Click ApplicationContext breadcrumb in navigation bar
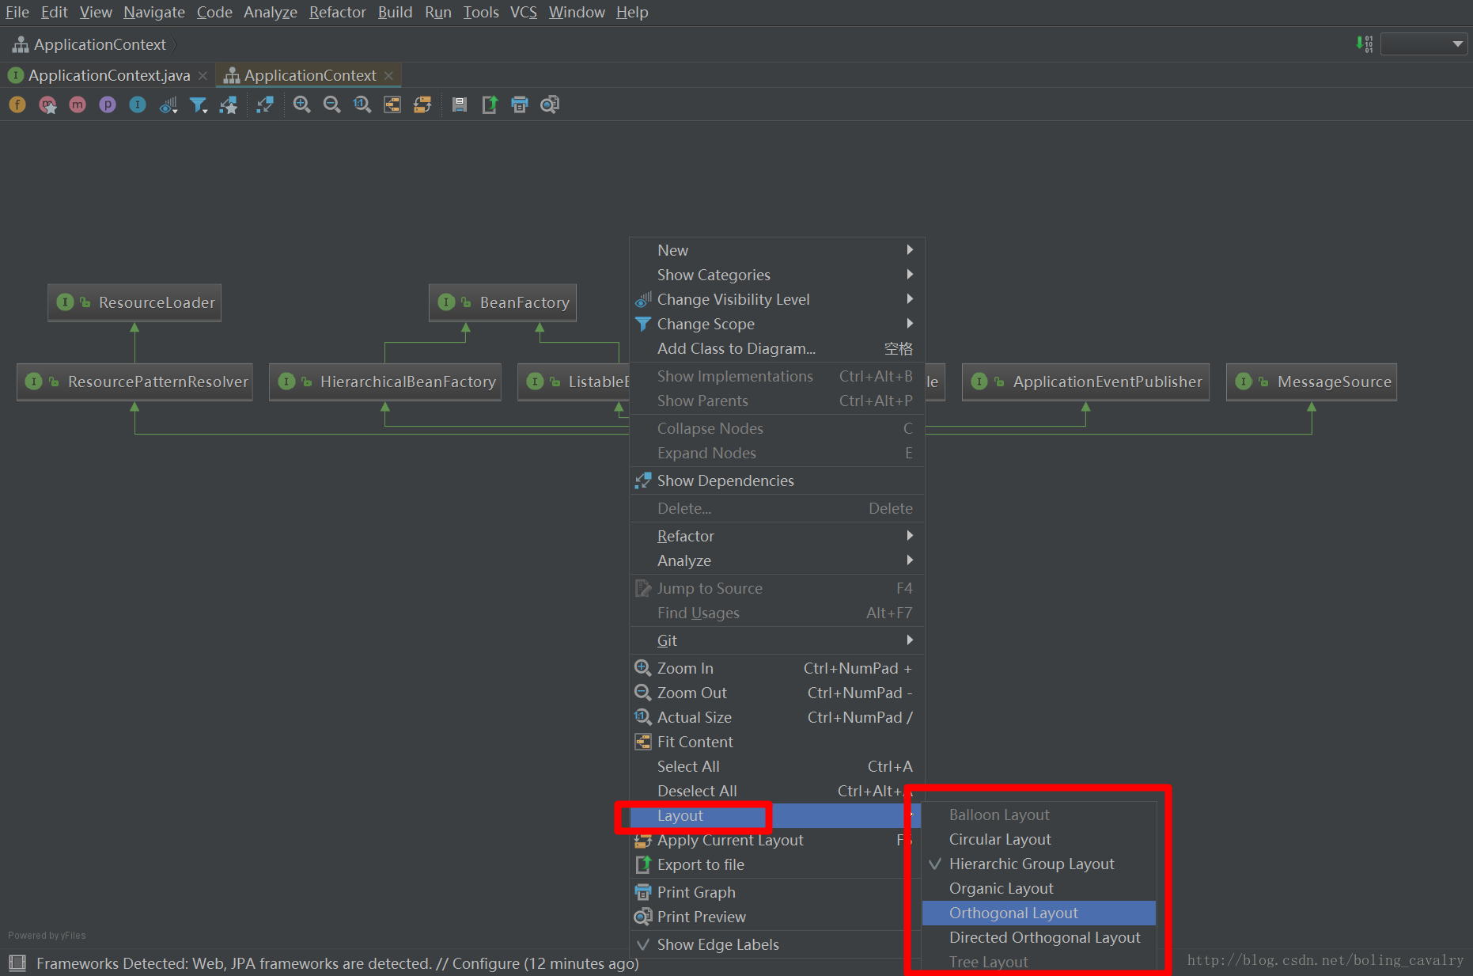Image resolution: width=1473 pixels, height=976 pixels. (x=89, y=44)
